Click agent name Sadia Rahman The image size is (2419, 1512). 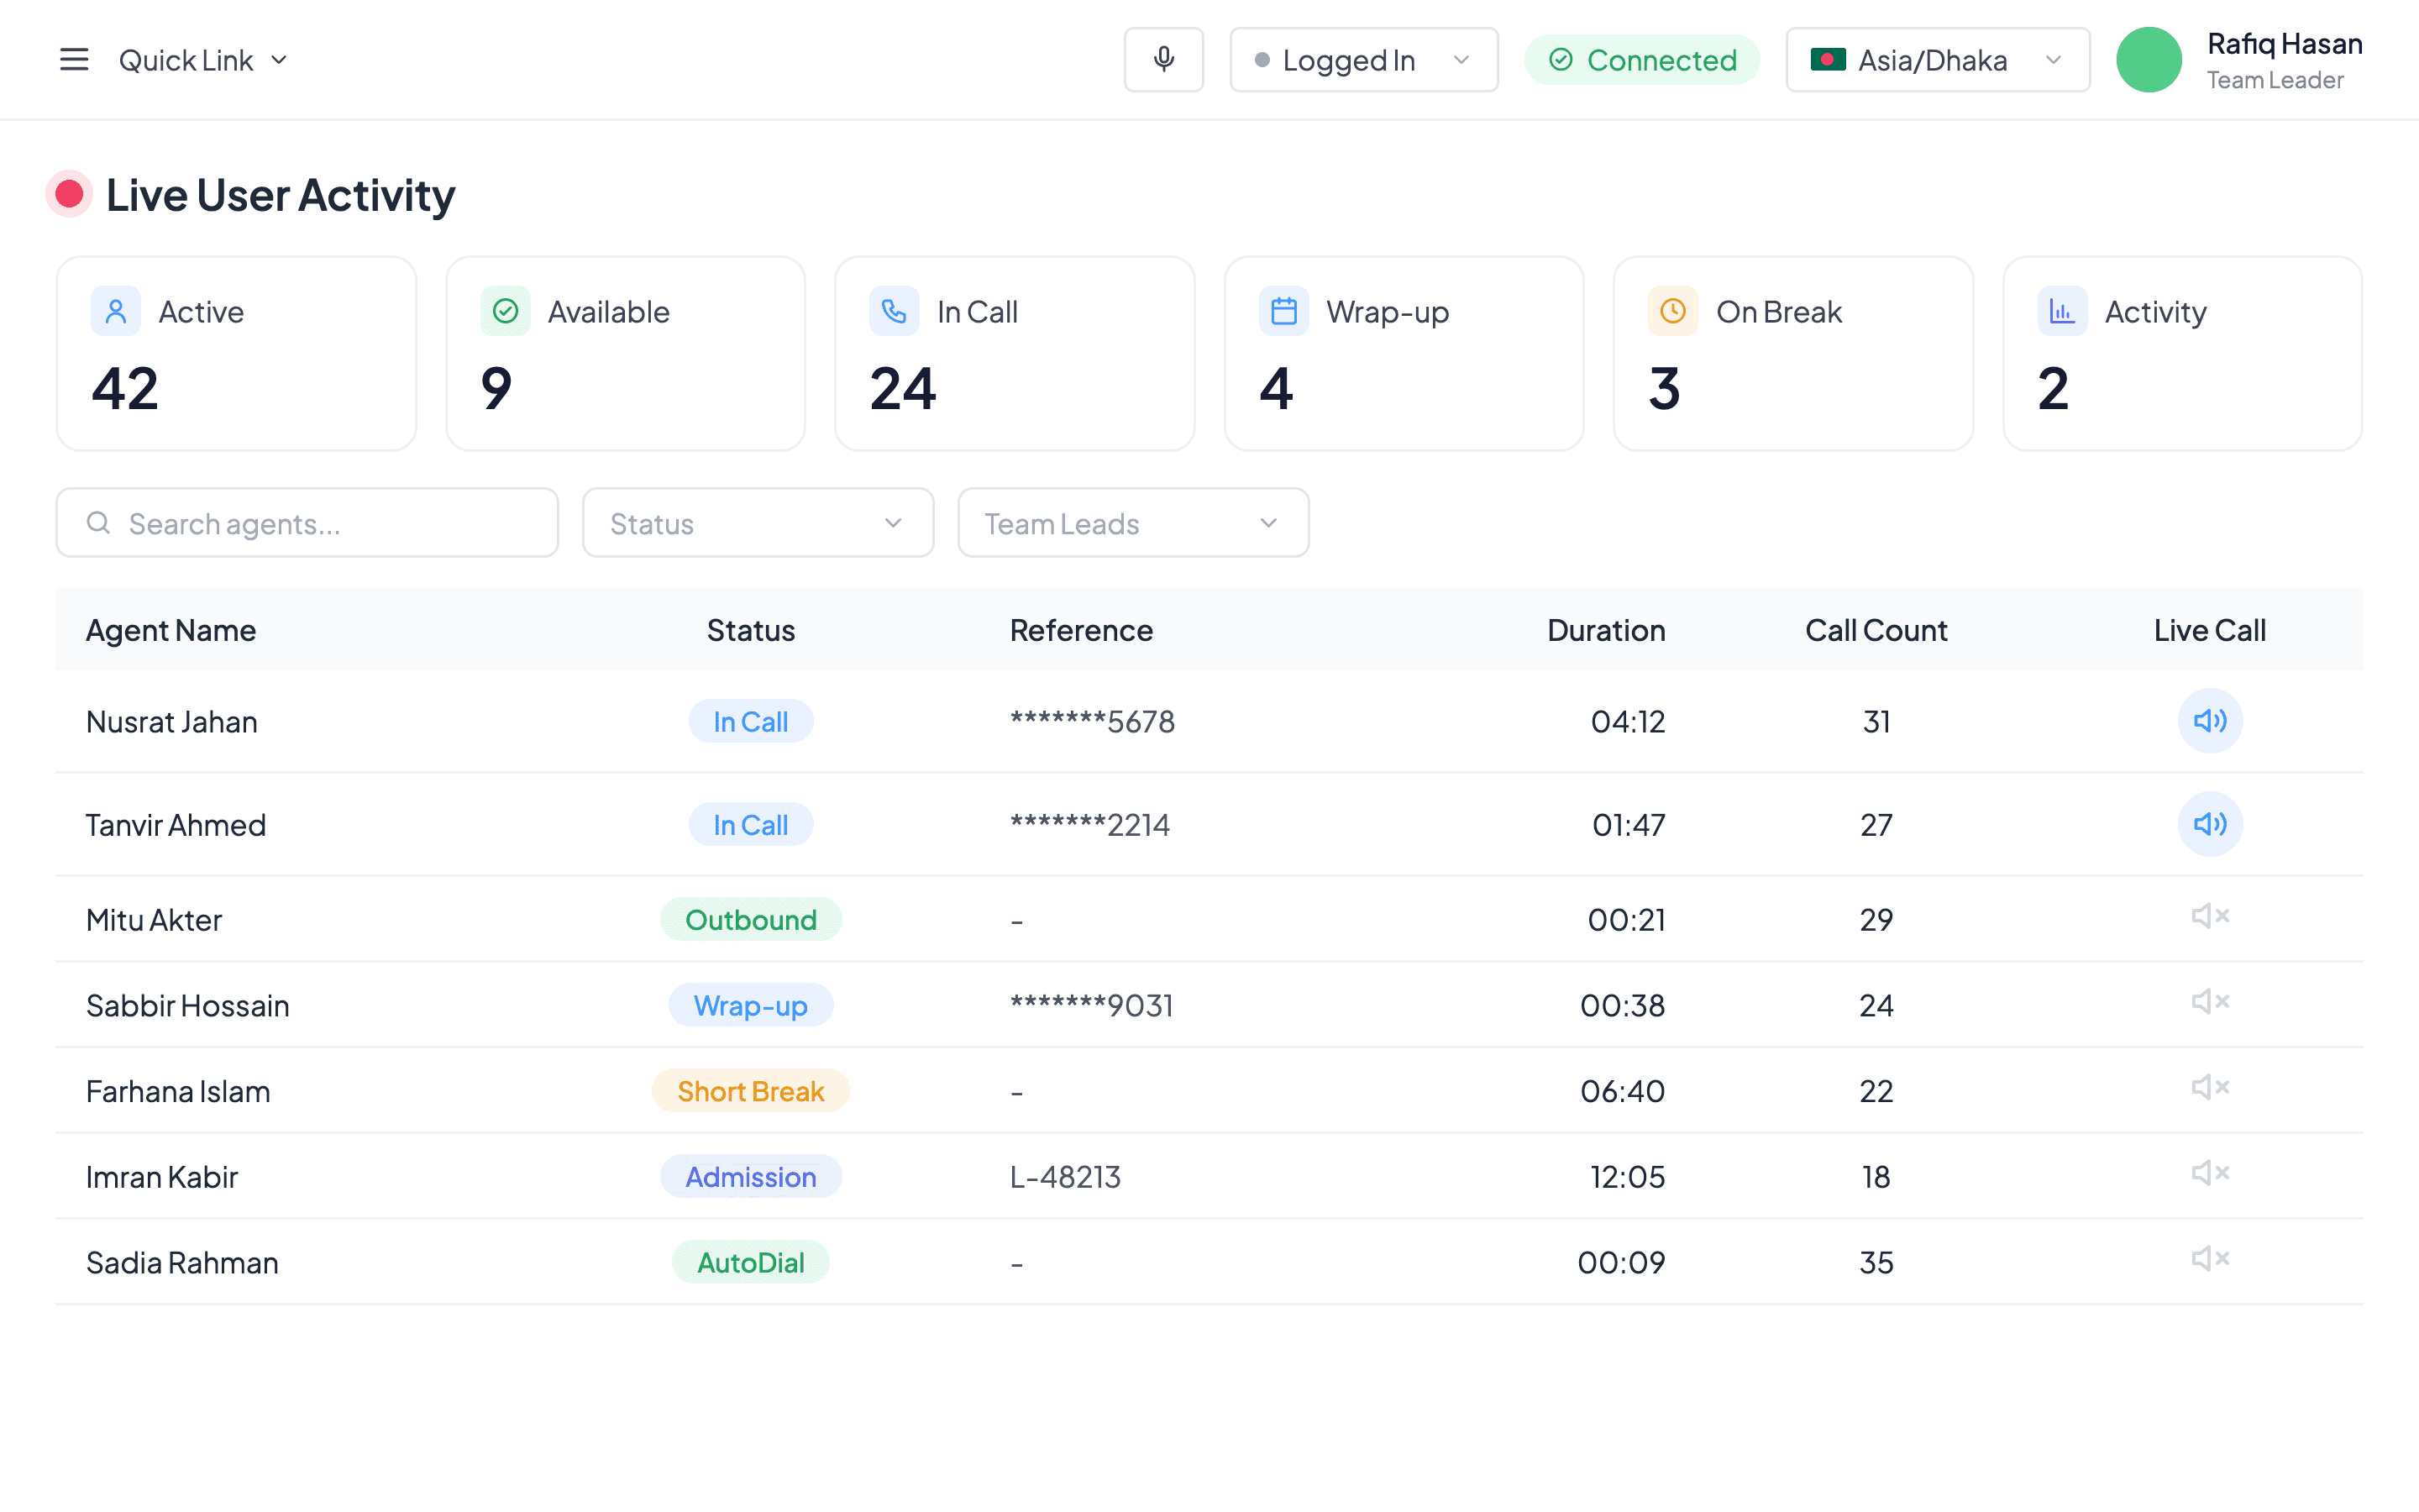click(x=182, y=1263)
